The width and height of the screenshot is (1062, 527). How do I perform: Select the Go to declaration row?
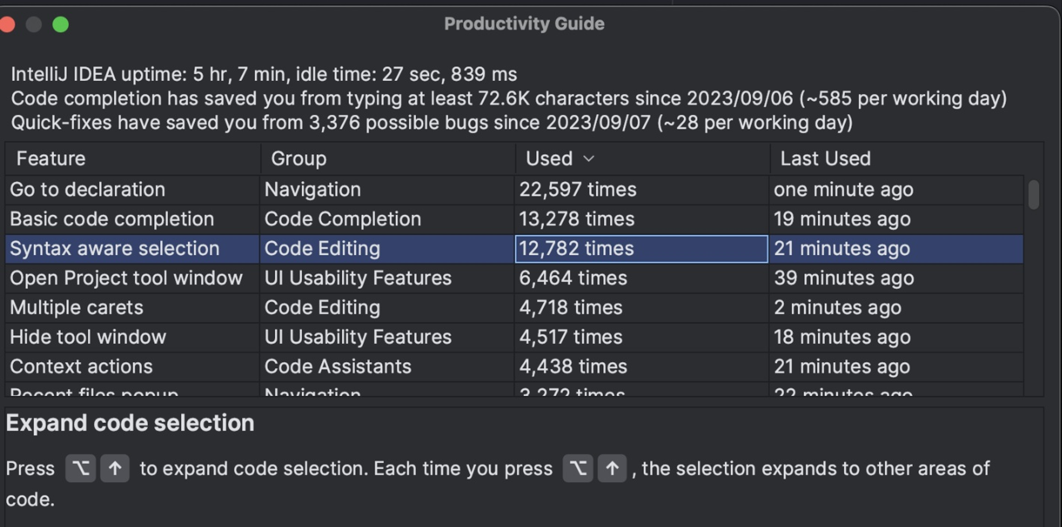(x=88, y=190)
